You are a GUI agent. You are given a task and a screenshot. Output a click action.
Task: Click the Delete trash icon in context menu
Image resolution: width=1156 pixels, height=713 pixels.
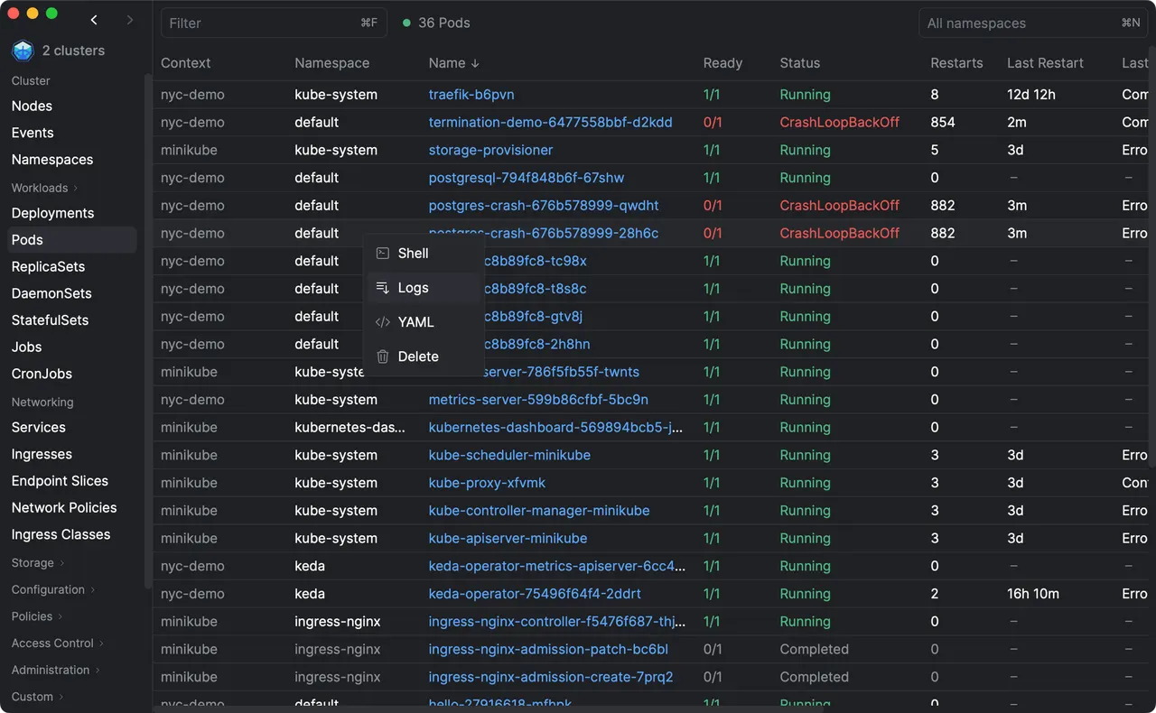(383, 356)
